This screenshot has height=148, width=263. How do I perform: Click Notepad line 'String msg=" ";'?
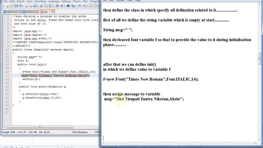[x=118, y=30]
